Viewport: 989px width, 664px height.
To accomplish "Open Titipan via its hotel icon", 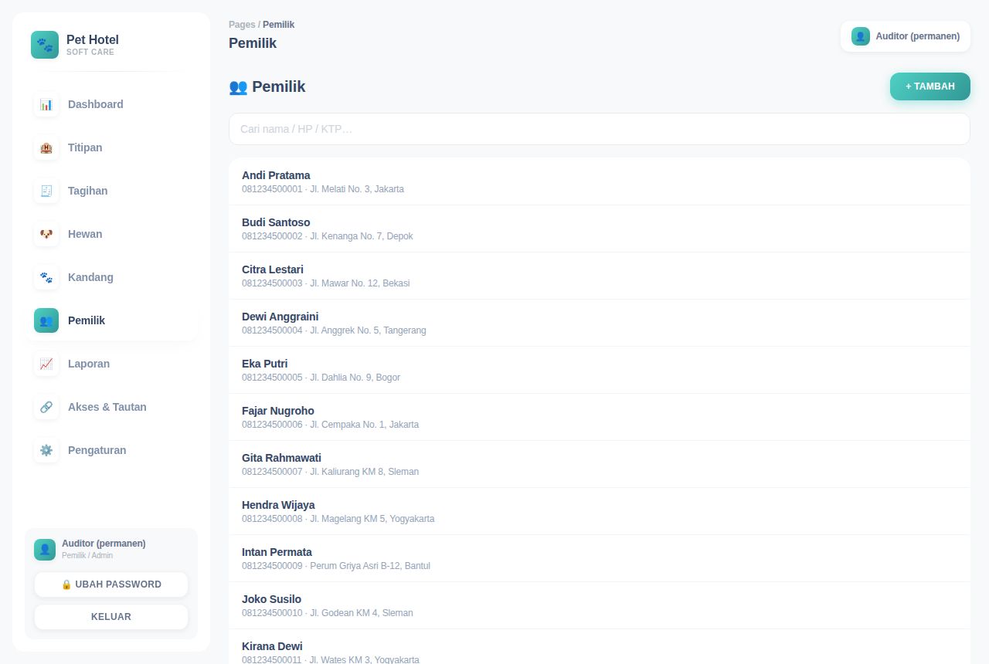I will pos(46,147).
